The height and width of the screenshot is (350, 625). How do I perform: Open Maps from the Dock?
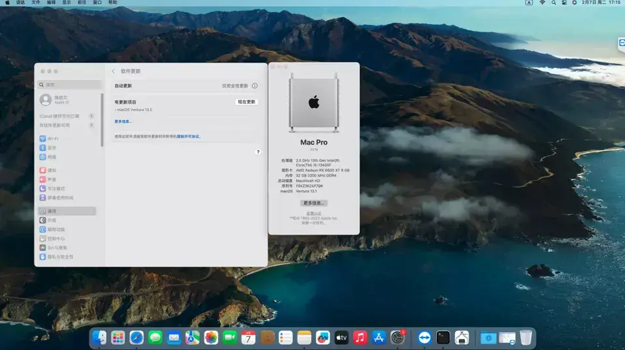pos(192,338)
